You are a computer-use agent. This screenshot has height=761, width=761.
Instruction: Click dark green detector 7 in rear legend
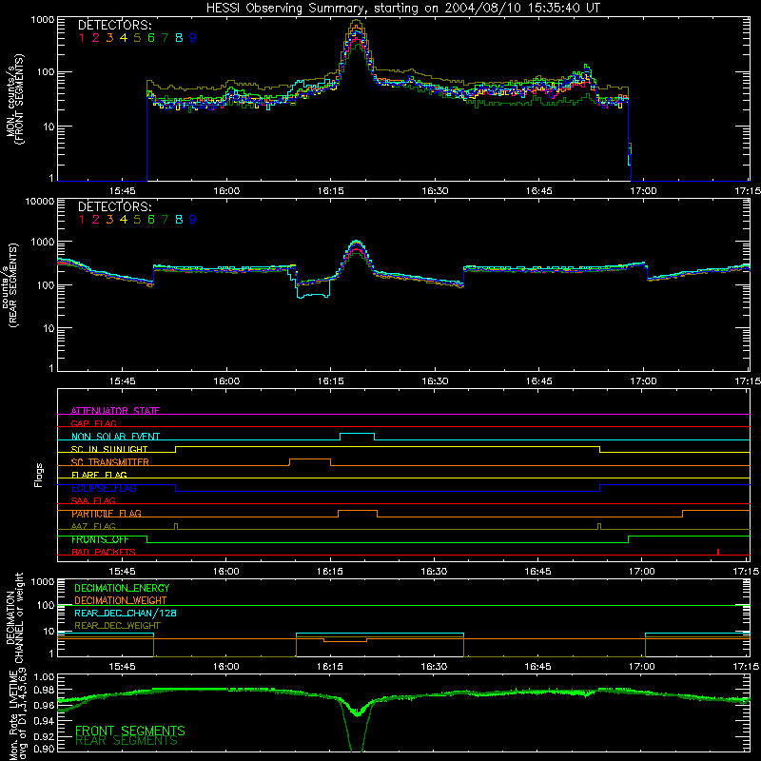[165, 220]
